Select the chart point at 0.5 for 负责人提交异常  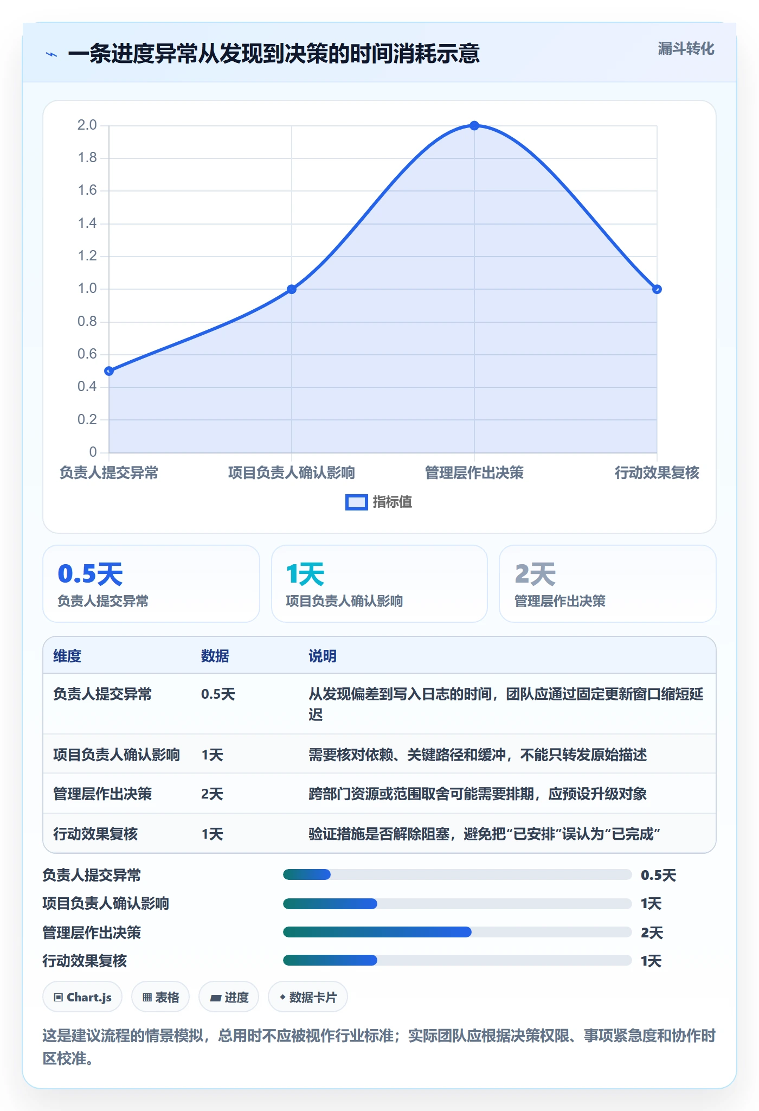[109, 371]
